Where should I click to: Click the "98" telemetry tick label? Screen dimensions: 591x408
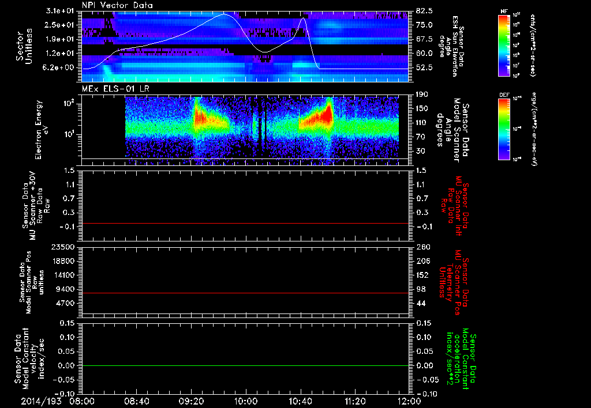[421, 289]
